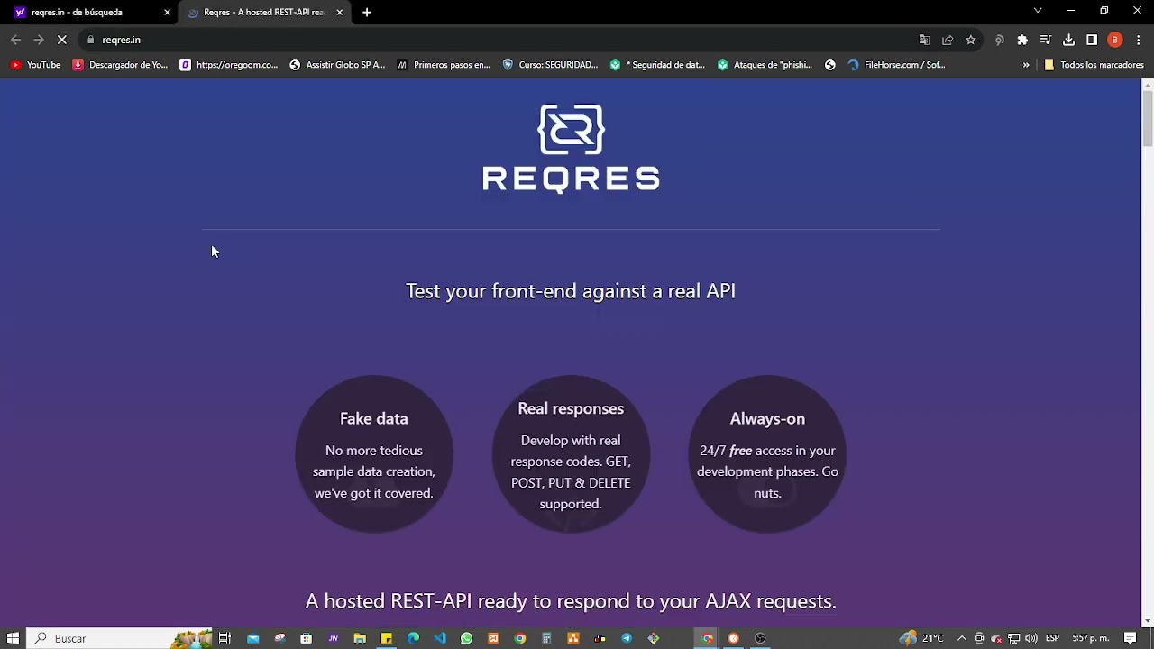Click the globe bookmark icon before FileHorse
1154x649 pixels.
pyautogui.click(x=830, y=65)
